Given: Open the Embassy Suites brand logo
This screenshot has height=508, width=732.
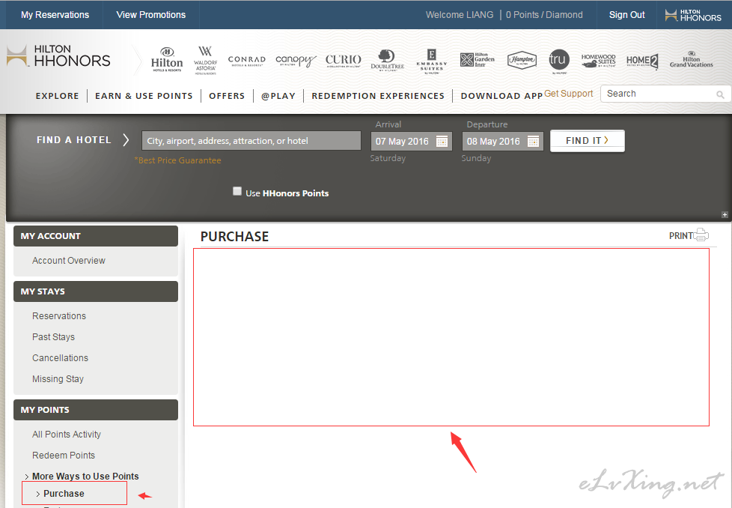Looking at the screenshot, I should pos(431,61).
